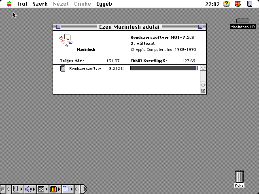Click the 22:02 menu bar clock
Image resolution: width=259 pixels, height=194 pixels.
pyautogui.click(x=212, y=4)
